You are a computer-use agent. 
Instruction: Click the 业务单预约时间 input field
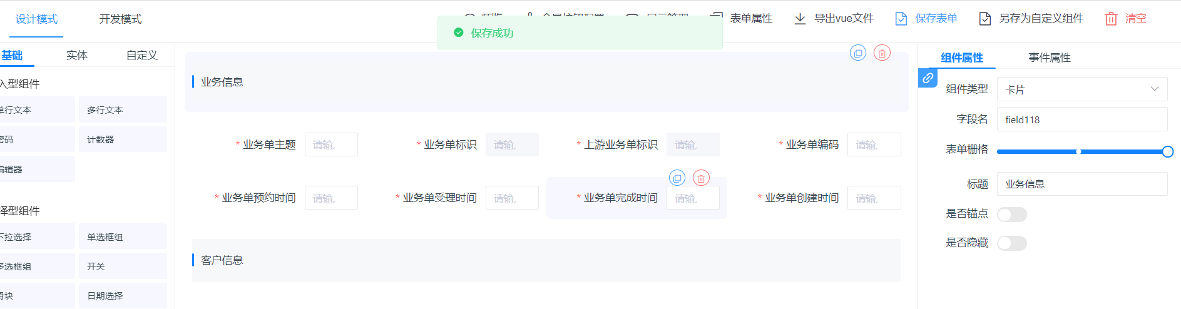331,198
